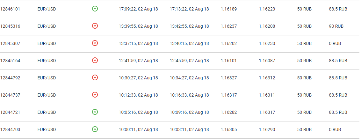Screen dimensions: 361x139
Task: Click opening price 1.16317
Action: click(x=229, y=95)
